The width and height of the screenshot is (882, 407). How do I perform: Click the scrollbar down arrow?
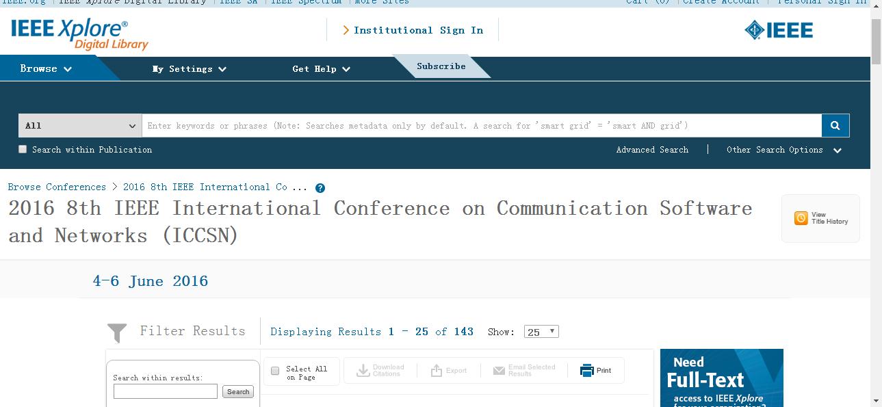[x=876, y=401]
